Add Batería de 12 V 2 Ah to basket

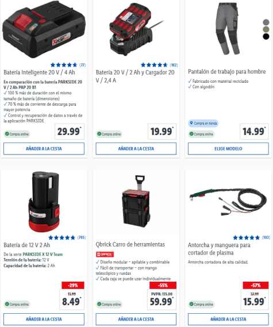[44, 319]
